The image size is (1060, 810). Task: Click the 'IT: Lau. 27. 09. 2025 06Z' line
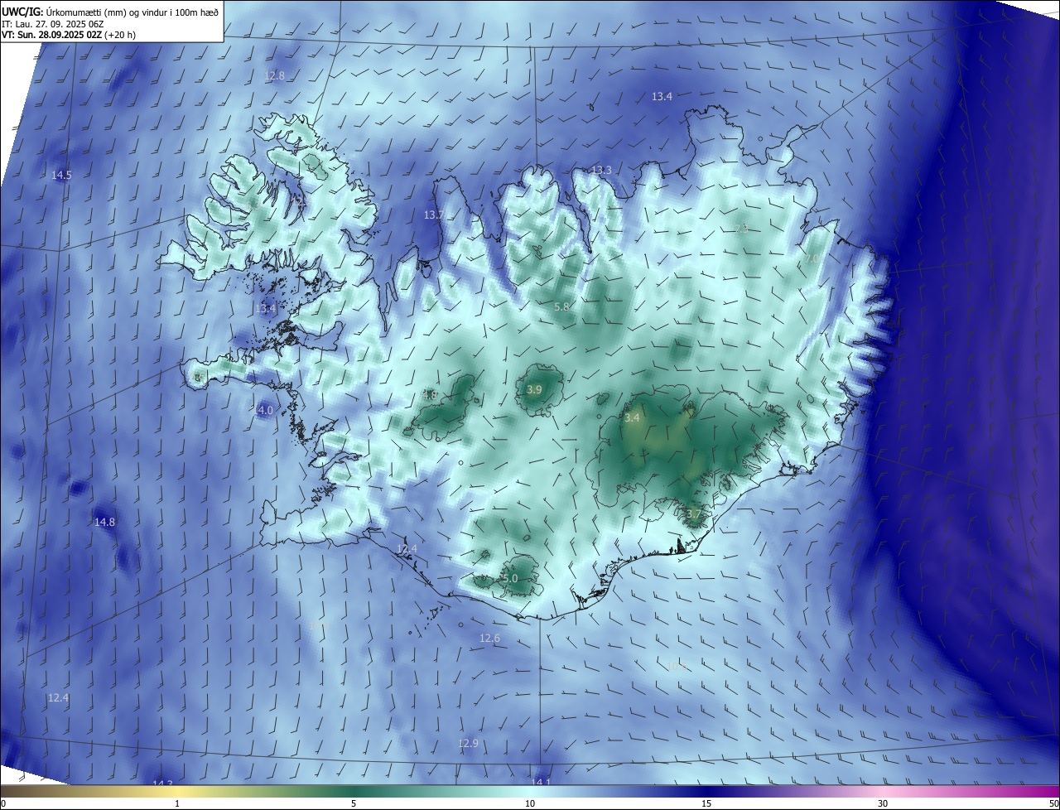pyautogui.click(x=52, y=24)
